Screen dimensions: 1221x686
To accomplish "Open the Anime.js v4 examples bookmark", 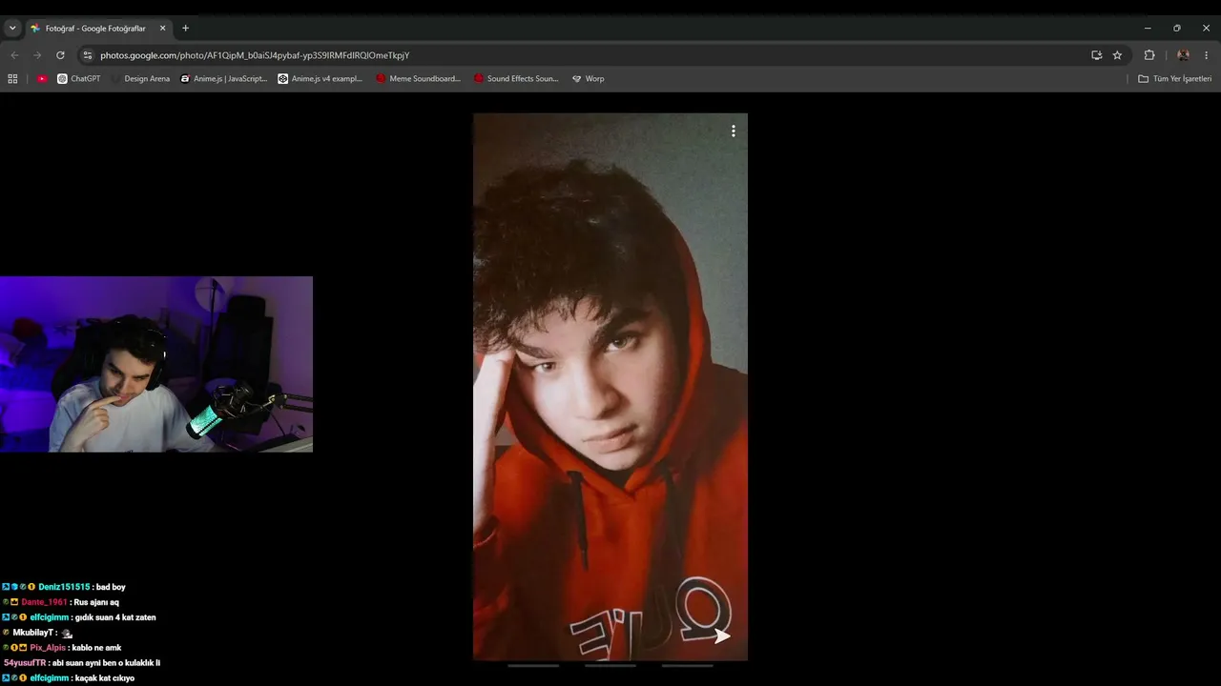I will (321, 79).
